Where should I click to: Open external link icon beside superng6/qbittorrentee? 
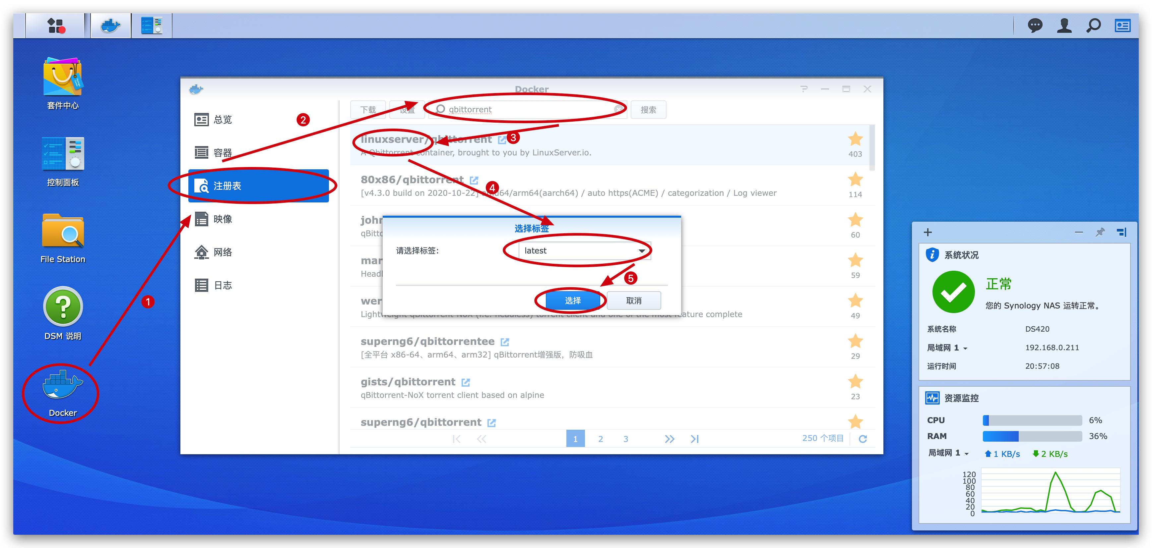click(505, 342)
